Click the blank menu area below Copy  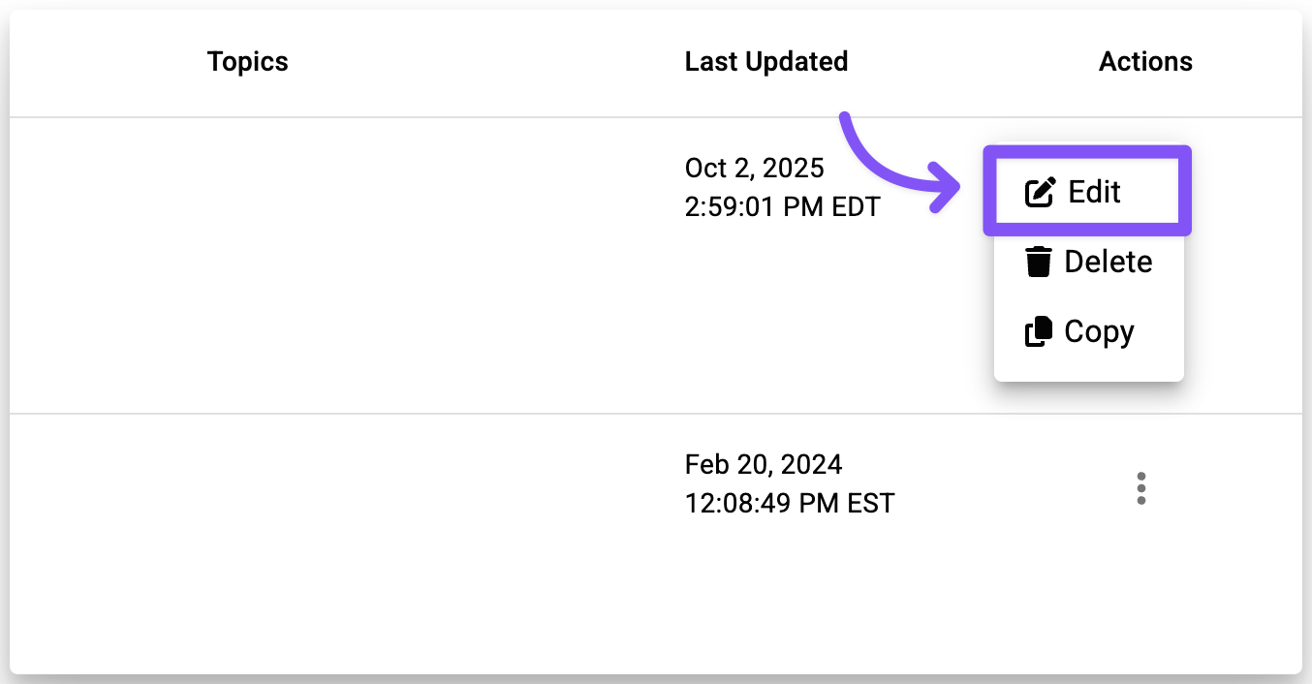tap(1088, 368)
